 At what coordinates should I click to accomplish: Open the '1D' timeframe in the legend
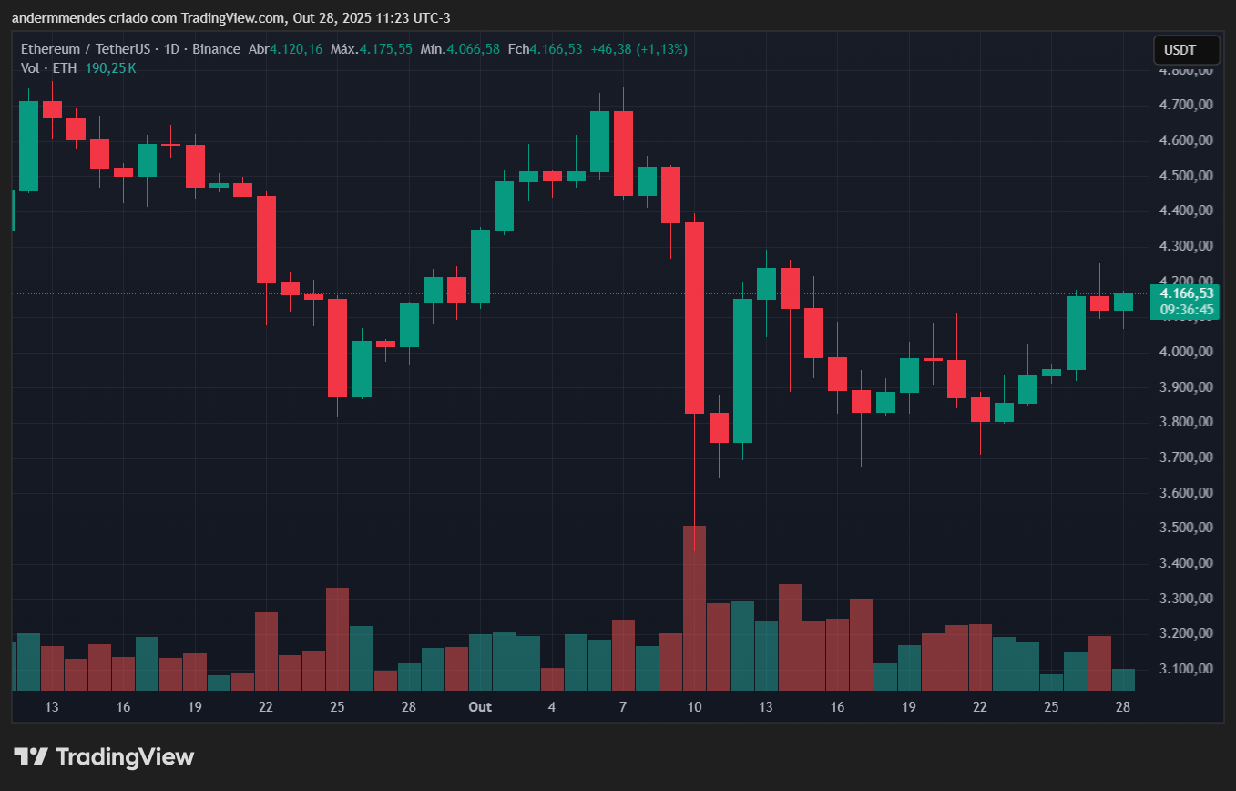(x=175, y=49)
